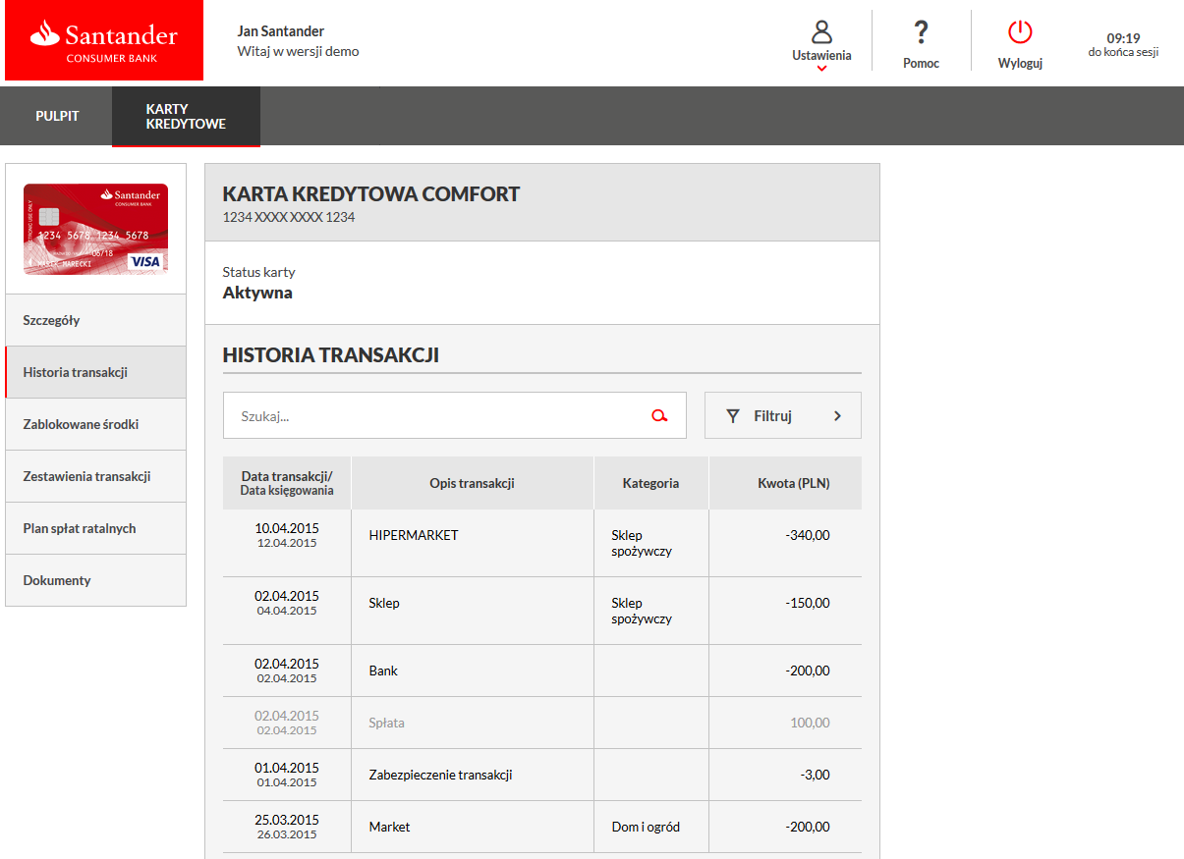The image size is (1184, 859).
Task: Click the Opis transakcji column header
Action: pyautogui.click(x=473, y=483)
